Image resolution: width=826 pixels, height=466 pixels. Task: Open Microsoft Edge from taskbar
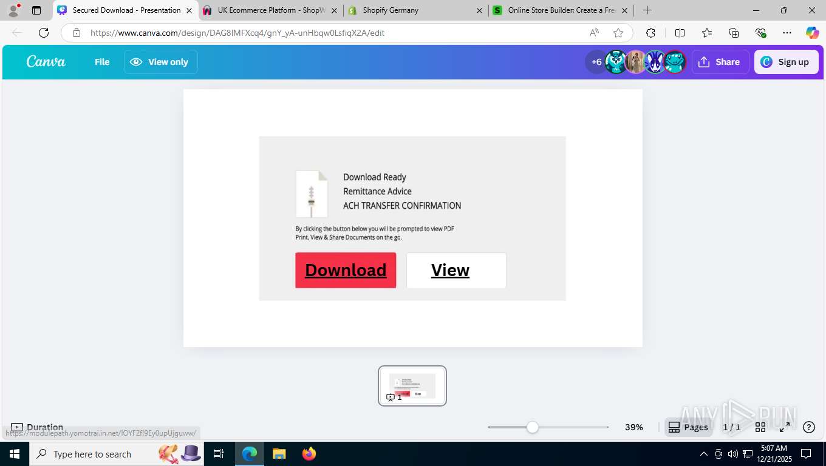point(250,454)
